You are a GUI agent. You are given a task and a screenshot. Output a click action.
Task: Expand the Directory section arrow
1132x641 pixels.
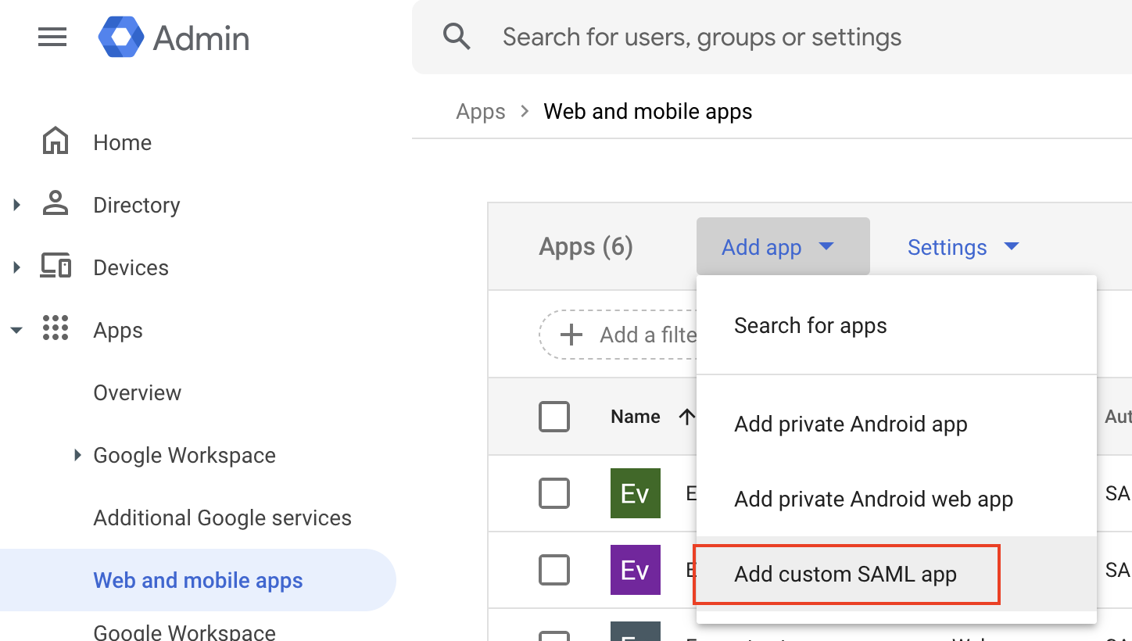click(17, 205)
